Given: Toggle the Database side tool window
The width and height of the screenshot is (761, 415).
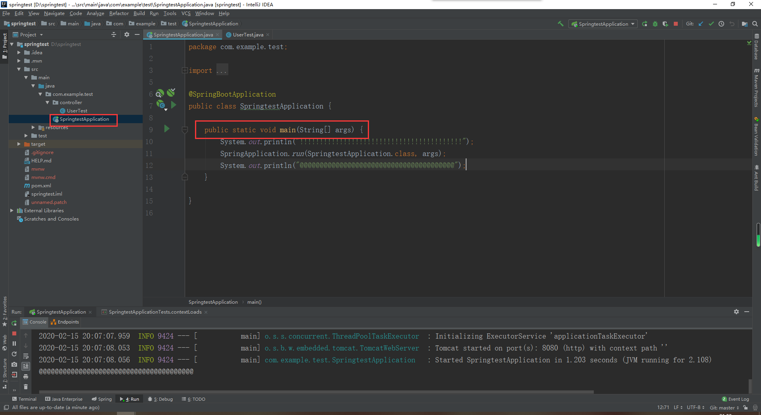Looking at the screenshot, I should (x=757, y=47).
